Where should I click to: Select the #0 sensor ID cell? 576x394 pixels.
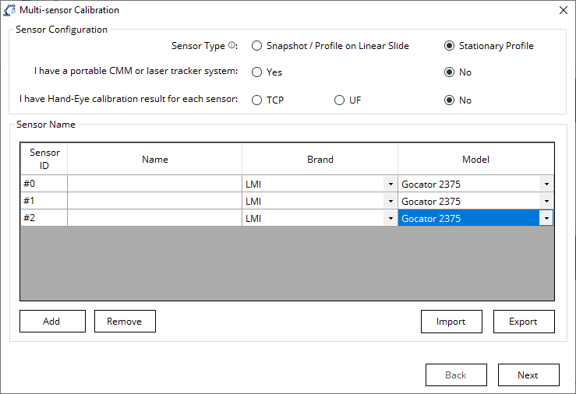click(x=44, y=184)
